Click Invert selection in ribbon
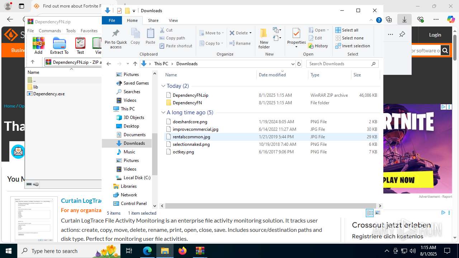This screenshot has height=258, width=459. tap(352, 46)
